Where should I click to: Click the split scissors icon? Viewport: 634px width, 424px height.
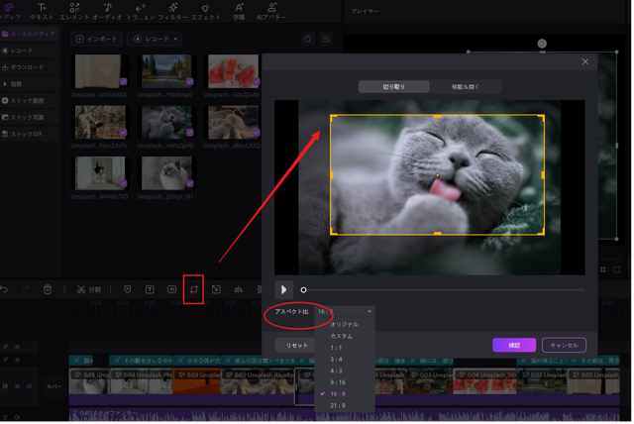pos(81,289)
